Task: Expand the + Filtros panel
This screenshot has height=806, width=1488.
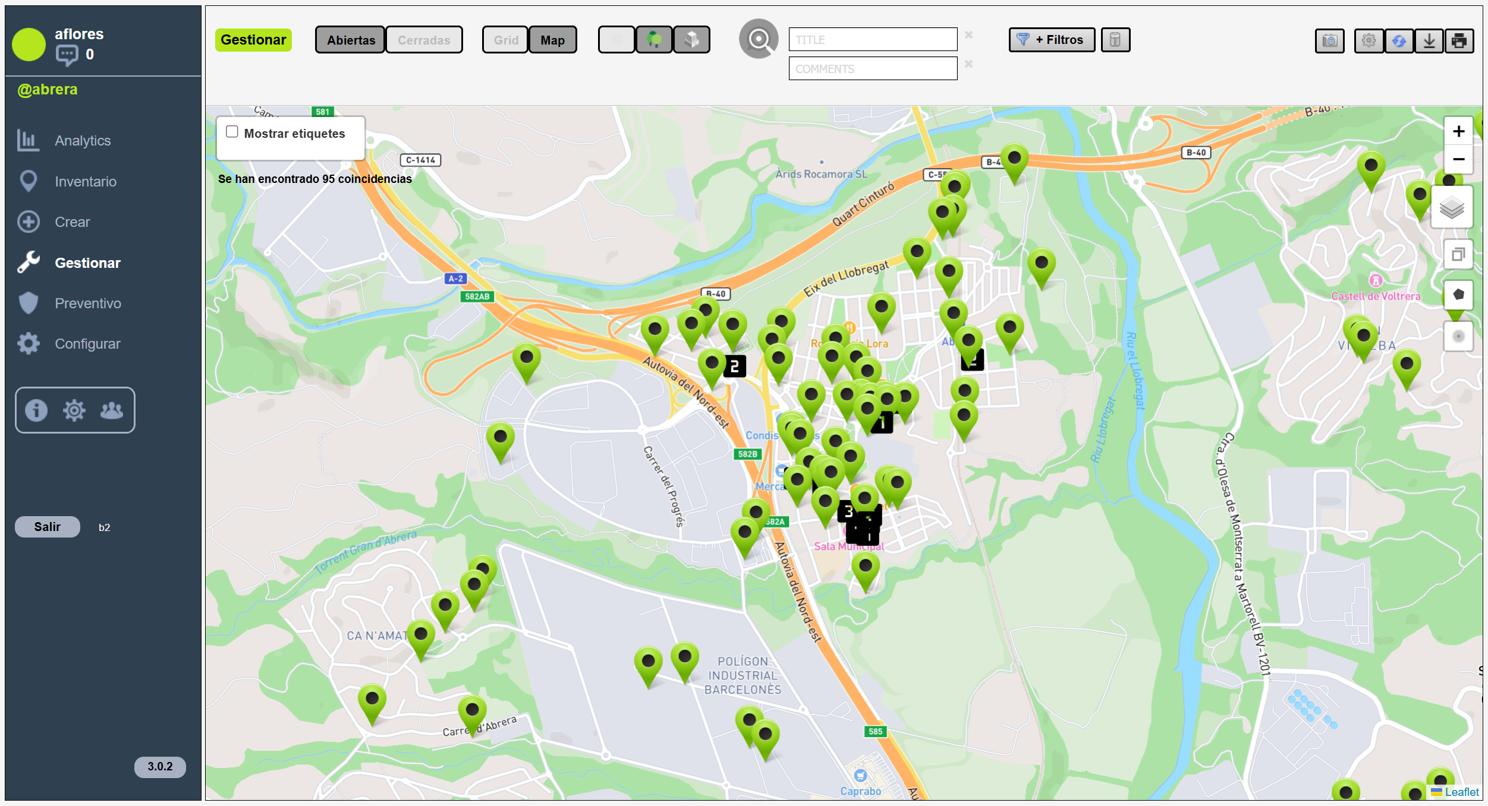Action: coord(1051,40)
